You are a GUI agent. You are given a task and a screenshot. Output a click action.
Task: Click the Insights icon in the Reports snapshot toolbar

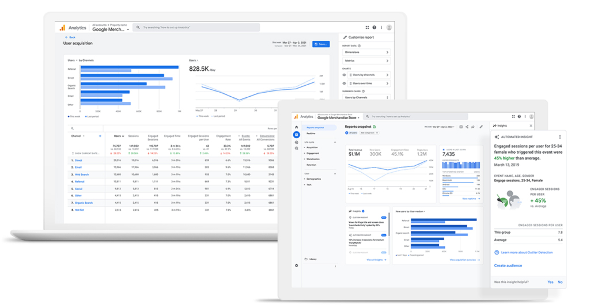[x=473, y=127]
